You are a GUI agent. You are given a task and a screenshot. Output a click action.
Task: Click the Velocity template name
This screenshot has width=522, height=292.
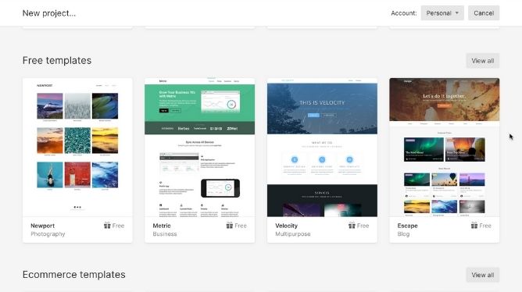pos(286,226)
